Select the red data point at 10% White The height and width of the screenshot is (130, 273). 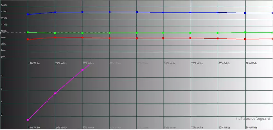pyautogui.click(x=28, y=39)
